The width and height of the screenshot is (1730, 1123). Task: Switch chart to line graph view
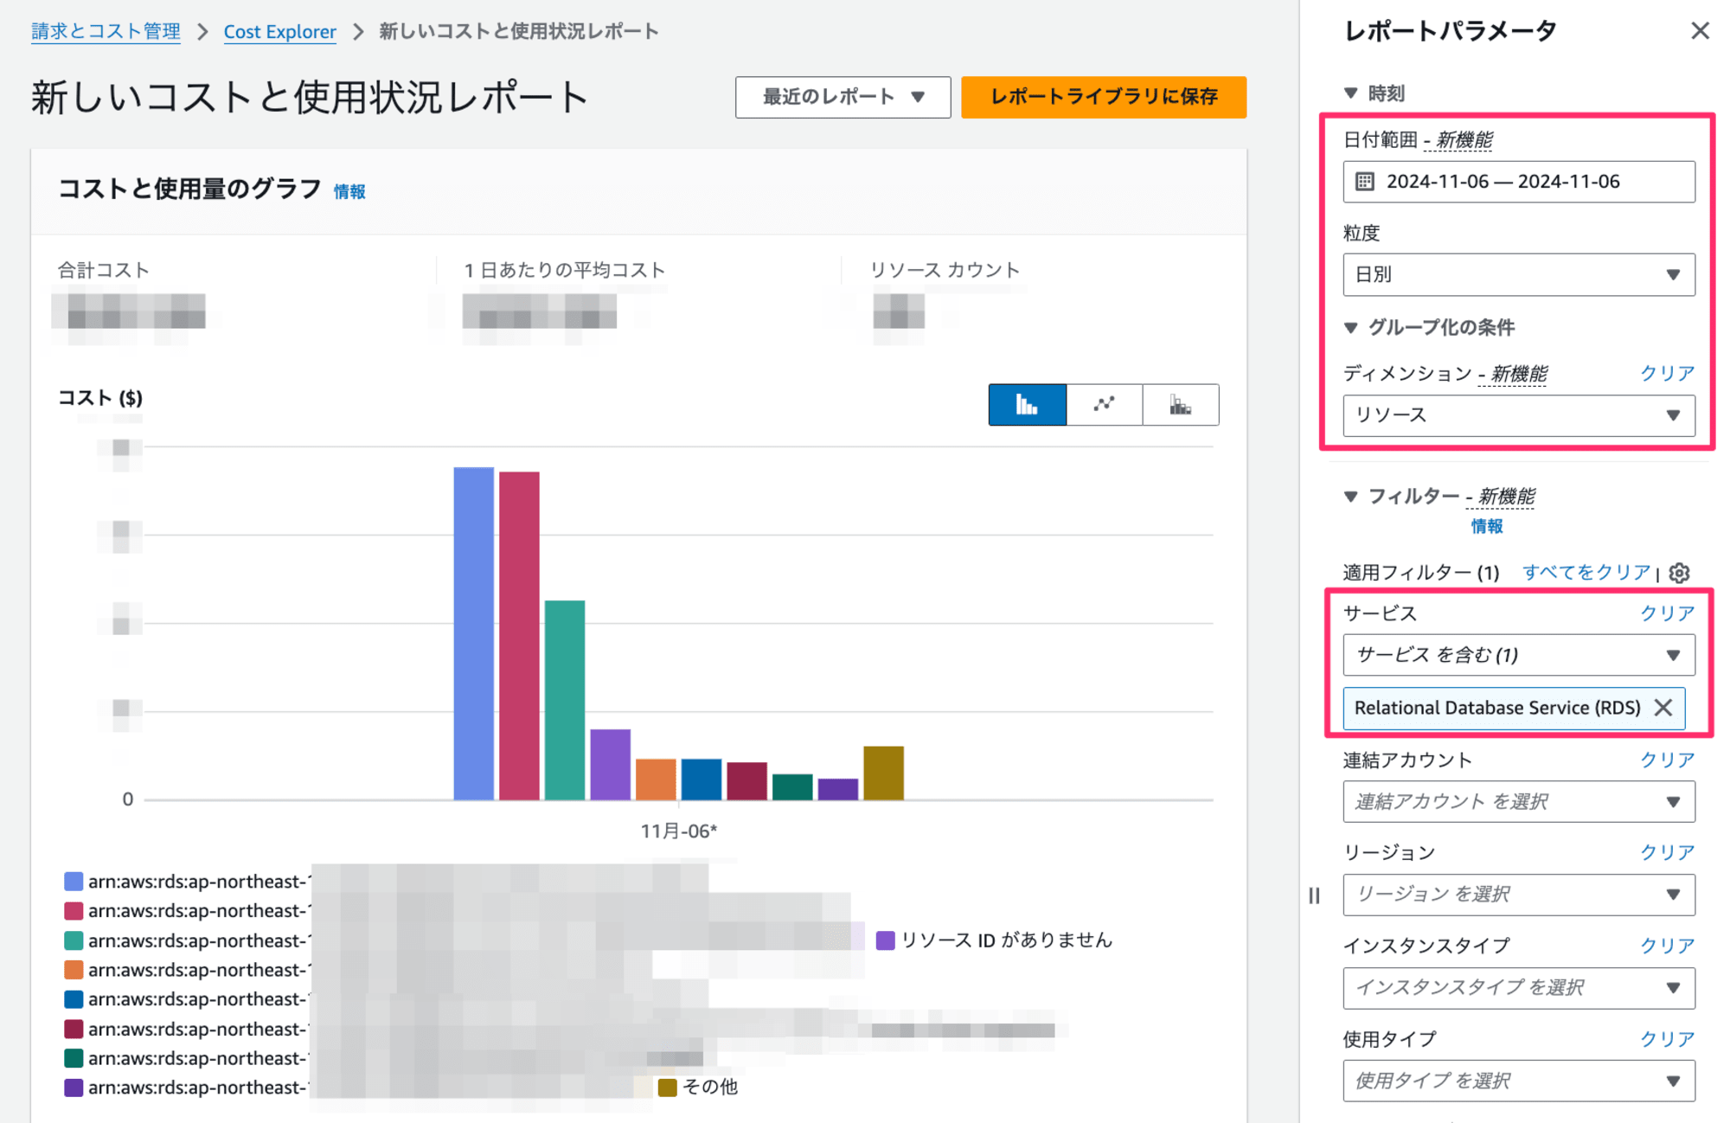pos(1104,405)
